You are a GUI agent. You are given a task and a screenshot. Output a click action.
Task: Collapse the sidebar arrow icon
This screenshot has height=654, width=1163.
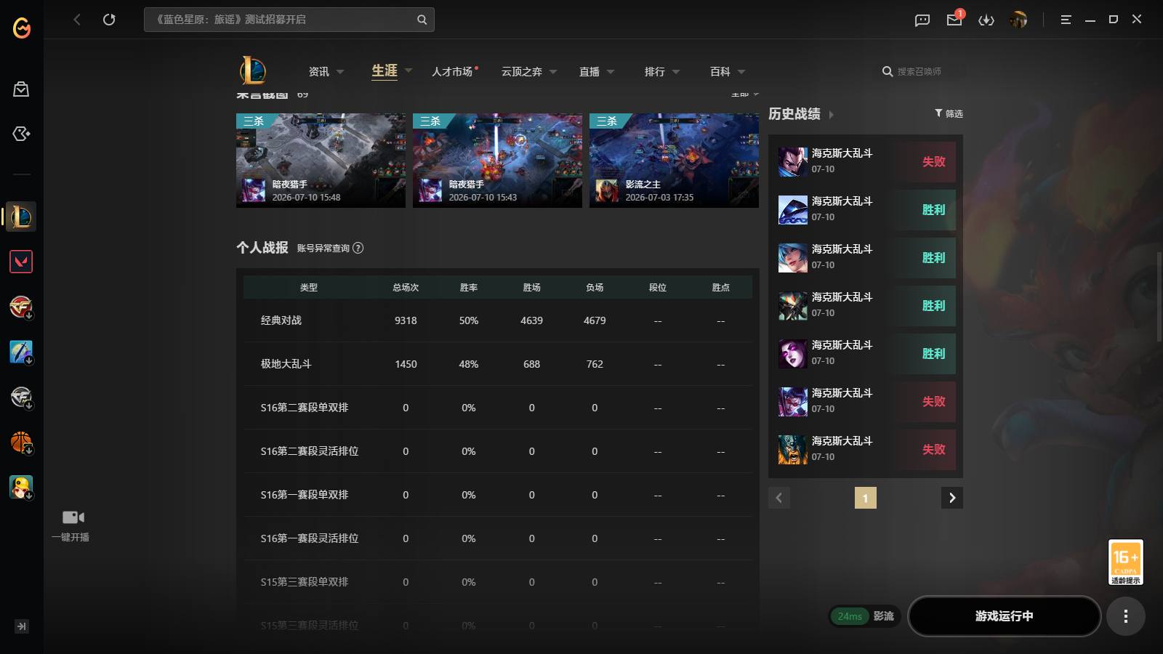(22, 626)
